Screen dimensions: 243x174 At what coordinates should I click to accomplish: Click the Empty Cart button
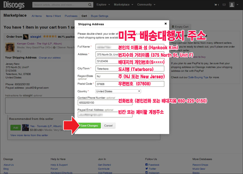[x=180, y=27]
